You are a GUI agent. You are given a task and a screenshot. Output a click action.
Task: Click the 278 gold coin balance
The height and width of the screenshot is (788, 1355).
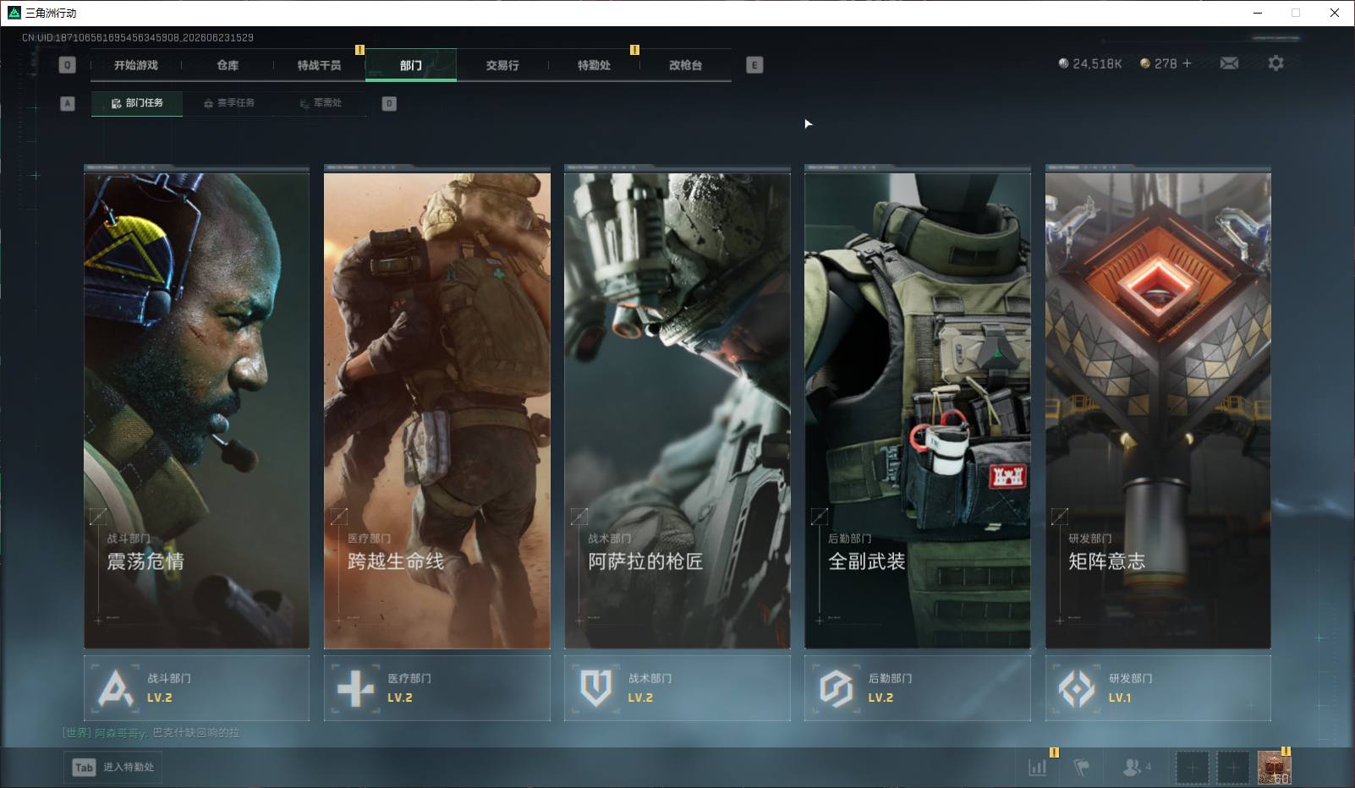point(1159,63)
